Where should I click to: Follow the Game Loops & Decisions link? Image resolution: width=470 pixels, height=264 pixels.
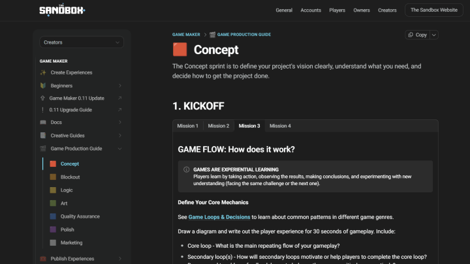[219, 217]
